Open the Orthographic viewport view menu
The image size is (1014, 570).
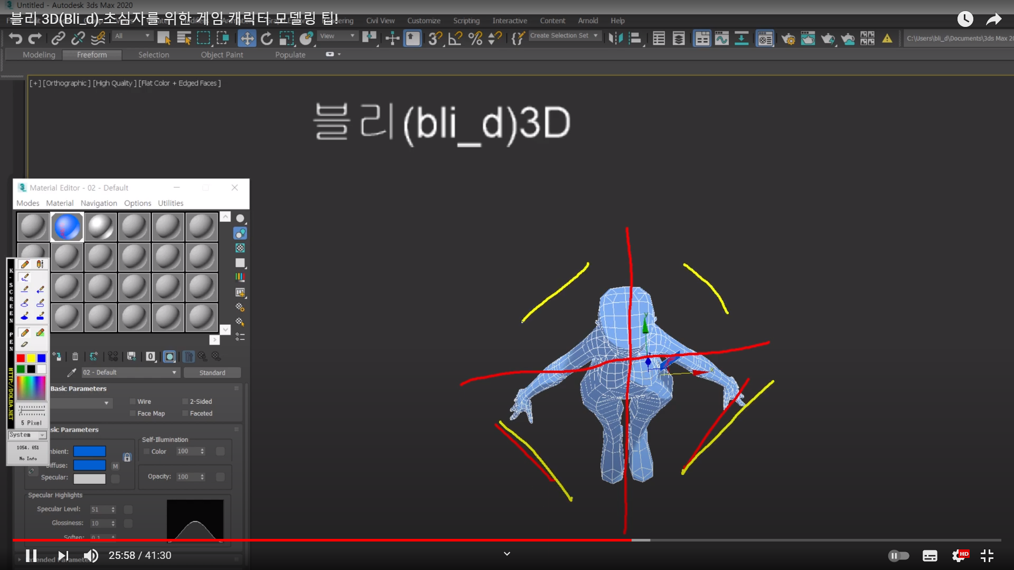tap(67, 83)
